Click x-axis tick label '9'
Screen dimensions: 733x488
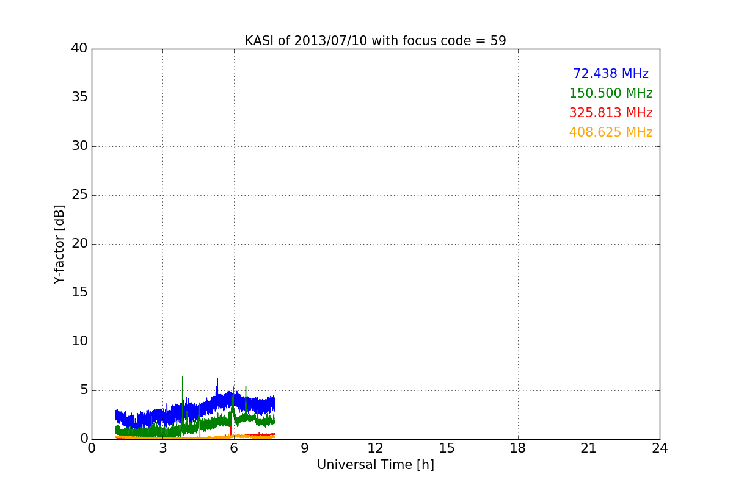point(305,448)
